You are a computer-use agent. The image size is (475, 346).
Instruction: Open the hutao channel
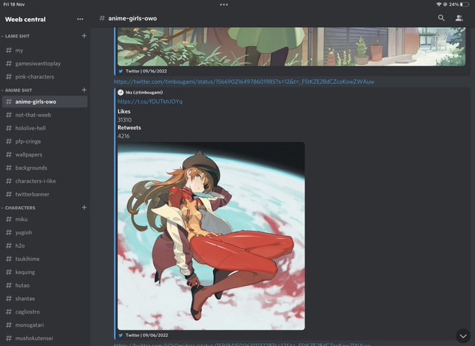(x=45, y=285)
